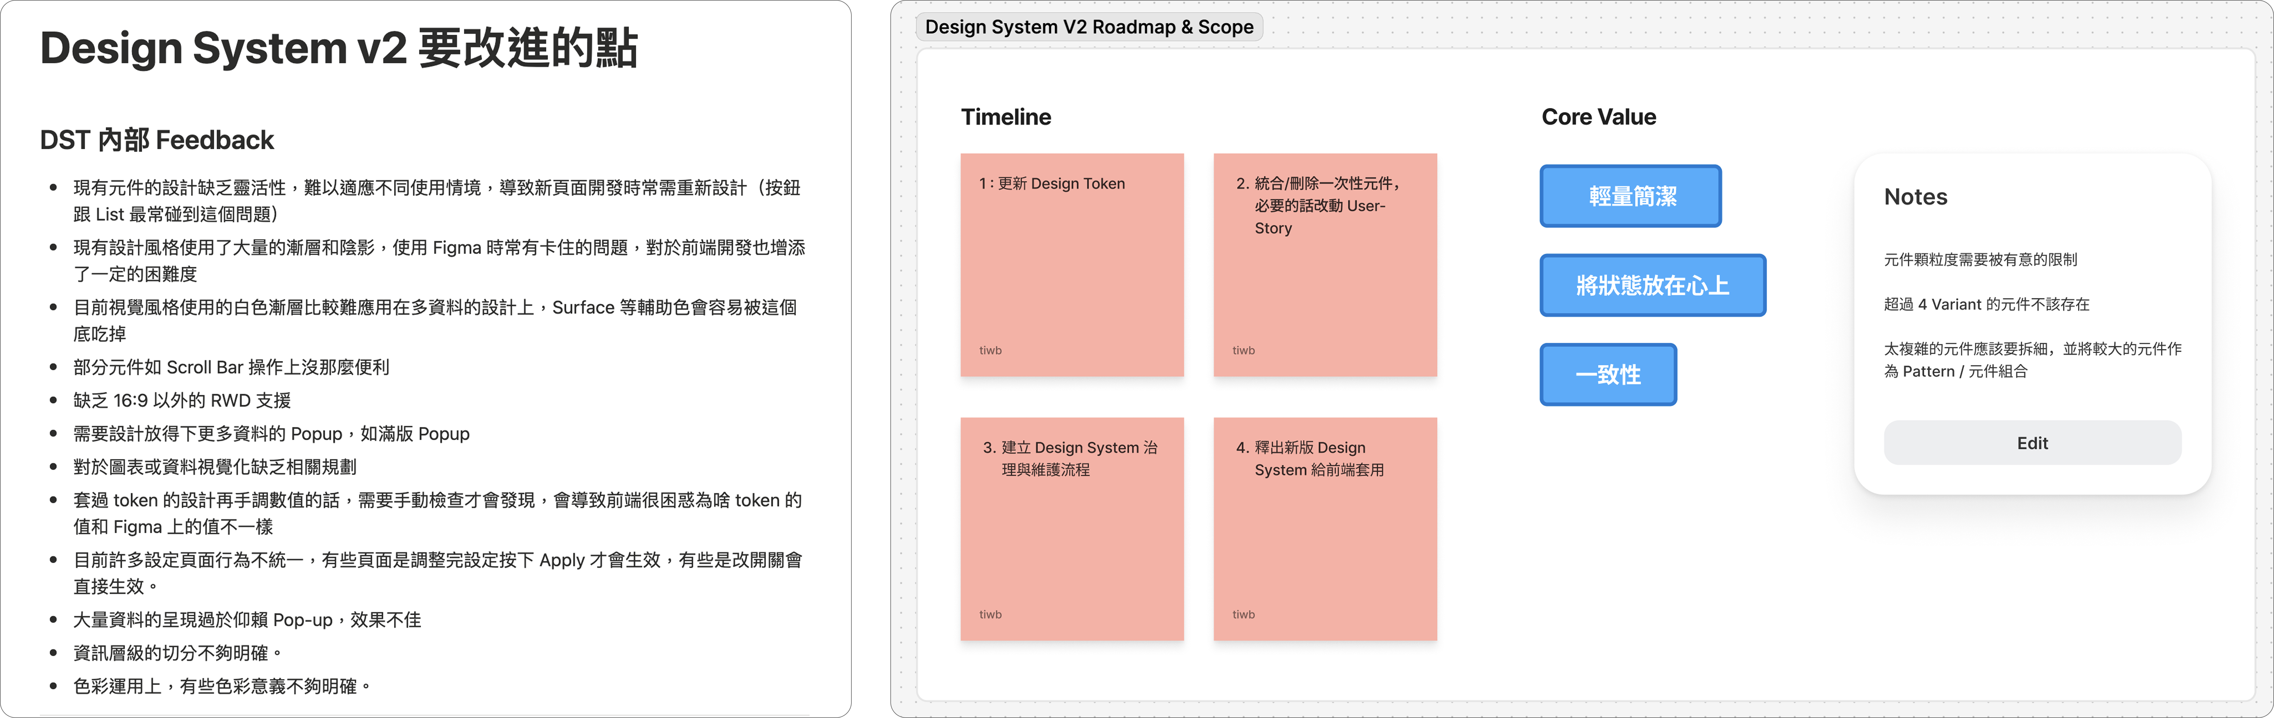
Task: Click the Edit button in Notes card
Action: pyautogui.click(x=2032, y=443)
